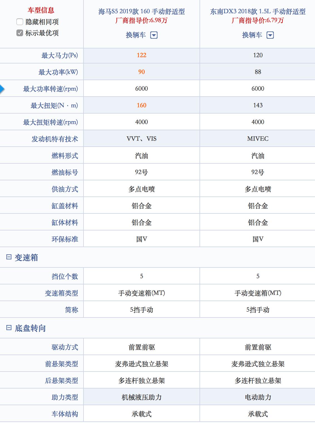Screen dimensions: 315x423
Task: Click the 厂商指导价:6.98万 price text
Action: tap(141, 20)
